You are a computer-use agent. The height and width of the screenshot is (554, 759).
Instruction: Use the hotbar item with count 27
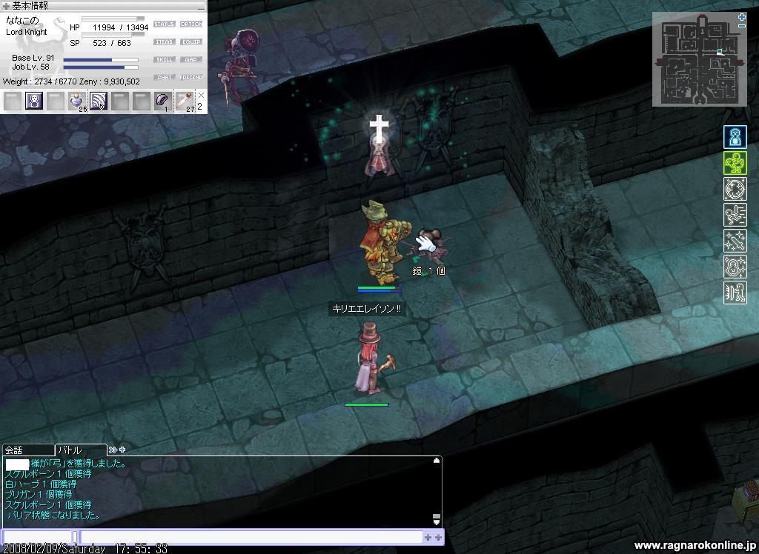click(185, 101)
